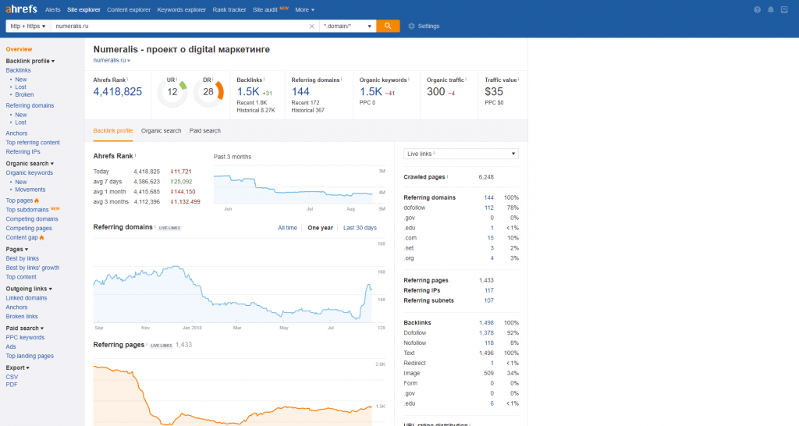Select the One year chart range
This screenshot has width=799, height=426.
click(320, 228)
